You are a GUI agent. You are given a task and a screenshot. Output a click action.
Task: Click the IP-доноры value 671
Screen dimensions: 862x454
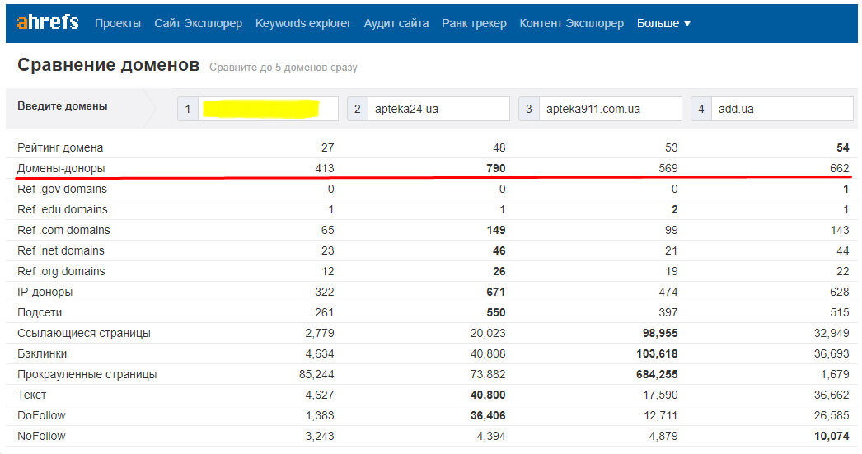click(x=496, y=292)
